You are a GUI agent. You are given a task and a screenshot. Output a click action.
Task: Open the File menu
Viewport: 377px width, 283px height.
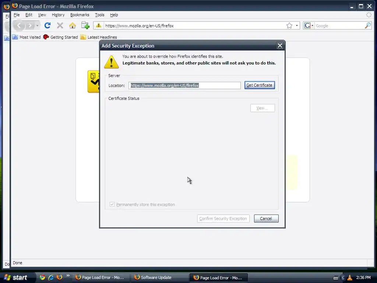click(x=17, y=15)
